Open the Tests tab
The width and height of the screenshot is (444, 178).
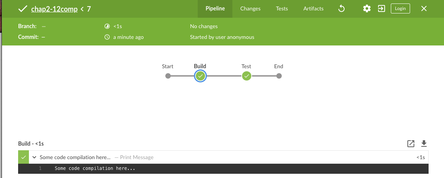coord(282,8)
